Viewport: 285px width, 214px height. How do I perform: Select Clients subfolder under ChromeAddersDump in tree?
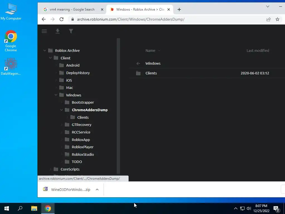click(83, 117)
